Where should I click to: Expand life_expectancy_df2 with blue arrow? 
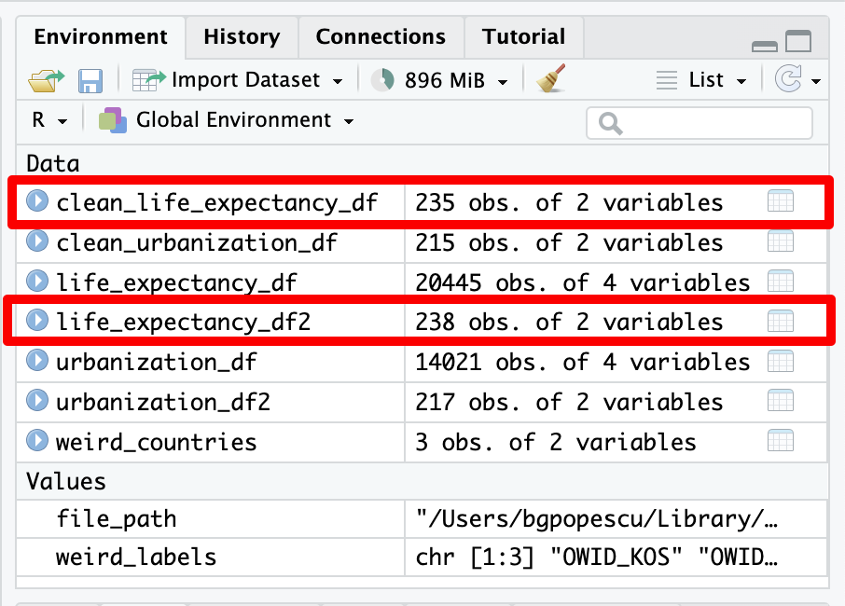tap(37, 322)
